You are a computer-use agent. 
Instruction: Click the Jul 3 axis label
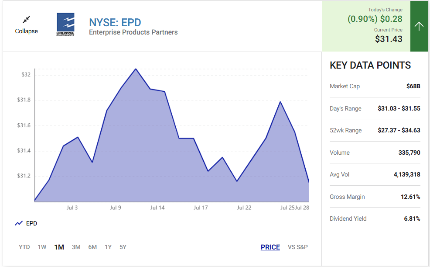[x=72, y=208]
